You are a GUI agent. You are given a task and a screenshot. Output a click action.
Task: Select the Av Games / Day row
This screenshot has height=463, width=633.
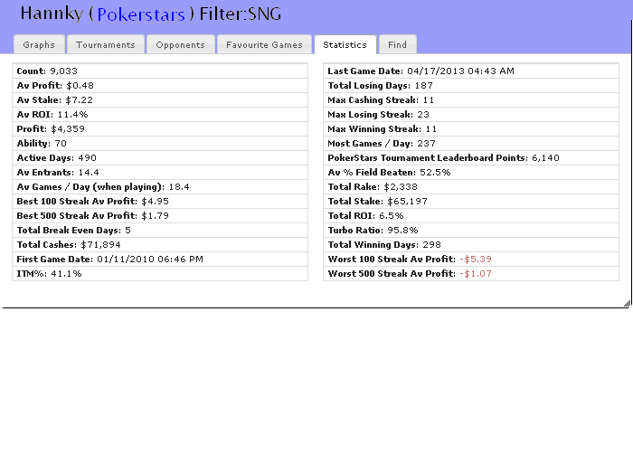click(160, 187)
